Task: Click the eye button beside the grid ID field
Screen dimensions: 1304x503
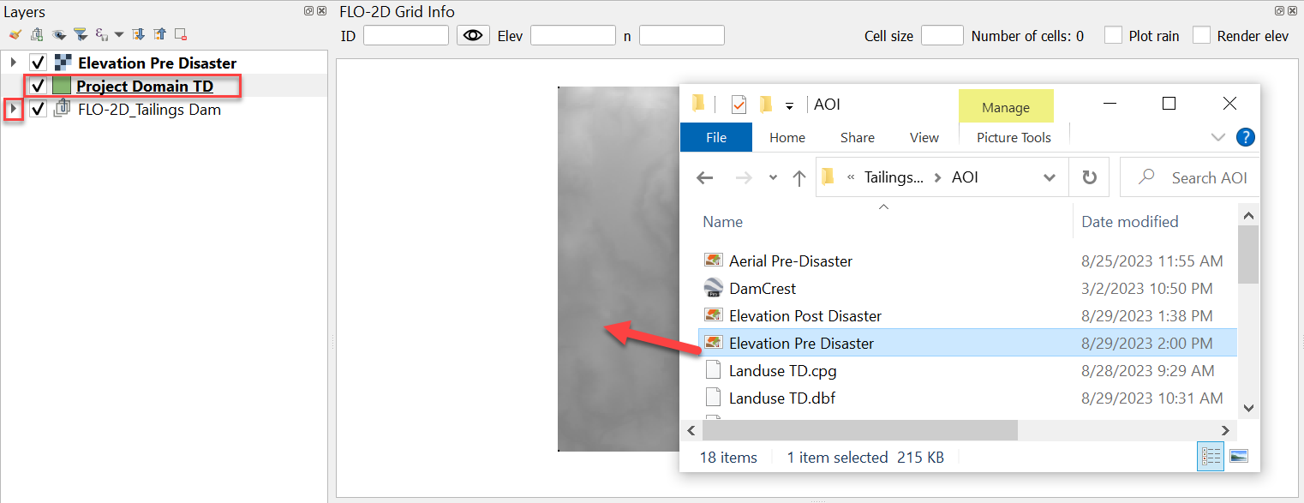Action: coord(472,35)
